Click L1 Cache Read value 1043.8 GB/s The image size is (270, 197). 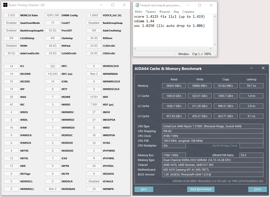[174, 96]
